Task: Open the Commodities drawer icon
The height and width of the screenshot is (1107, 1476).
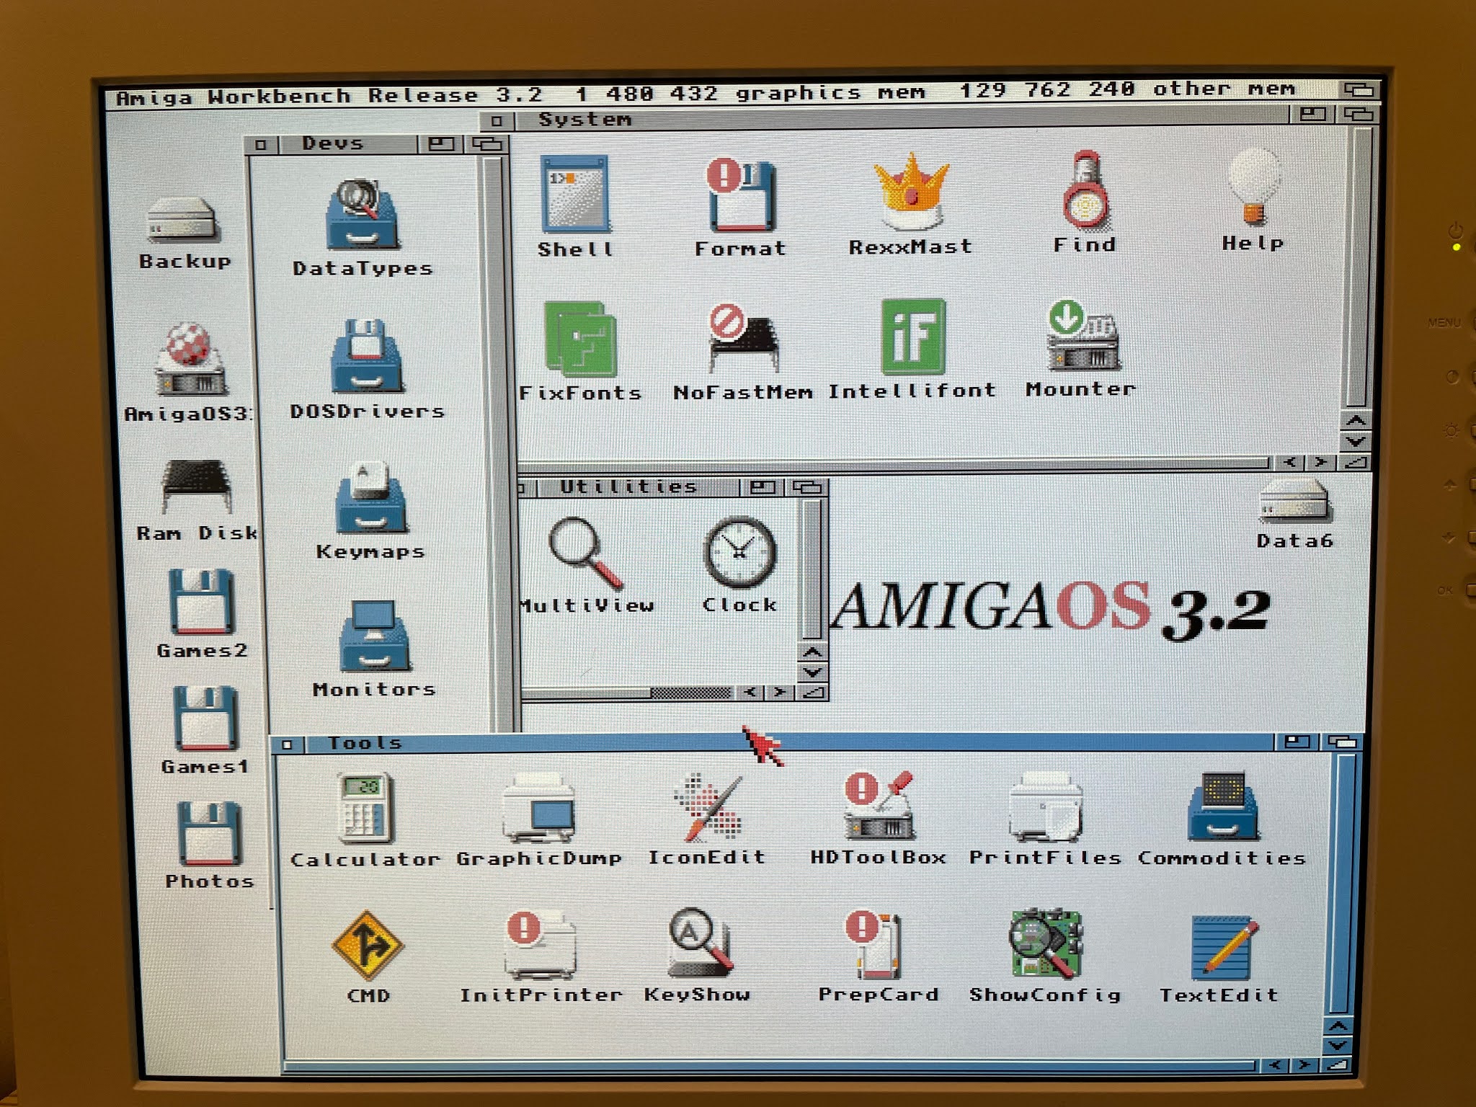Action: [1223, 807]
